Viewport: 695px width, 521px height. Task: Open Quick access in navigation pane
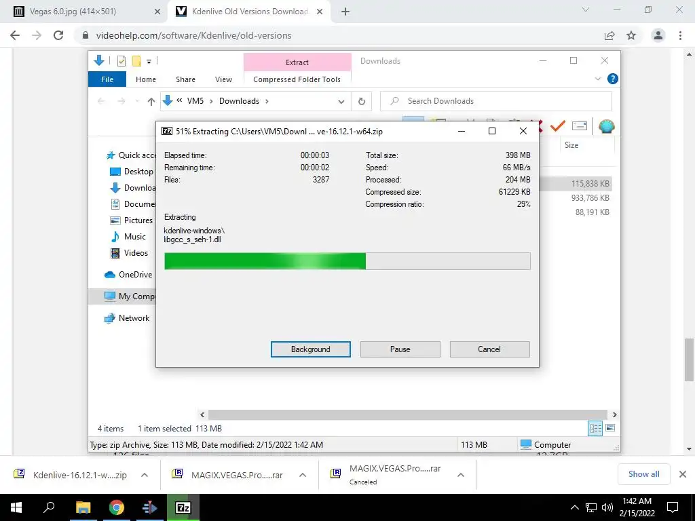[x=131, y=155]
